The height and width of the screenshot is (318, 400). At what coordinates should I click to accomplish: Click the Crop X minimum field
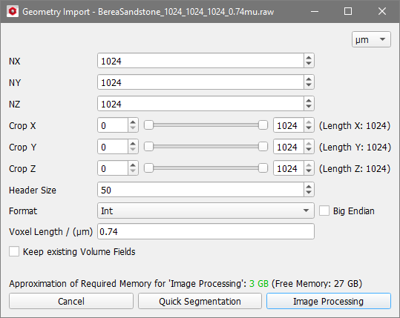(113, 125)
